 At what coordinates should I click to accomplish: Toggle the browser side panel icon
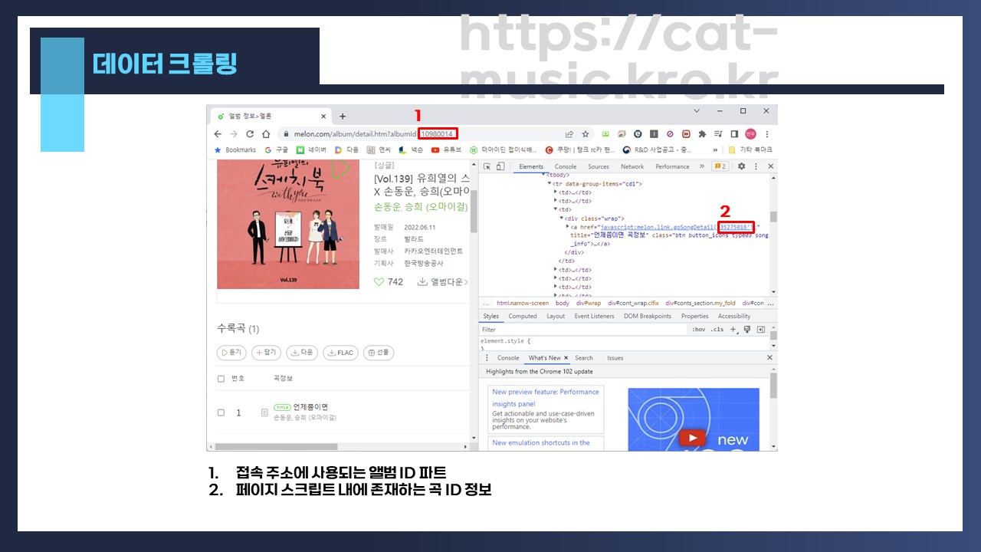tap(734, 133)
